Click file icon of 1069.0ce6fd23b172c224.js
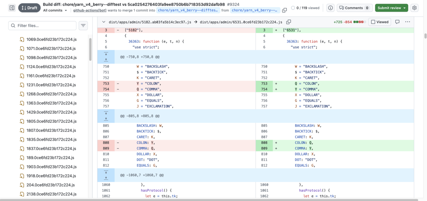427x201 pixels. coord(22,39)
